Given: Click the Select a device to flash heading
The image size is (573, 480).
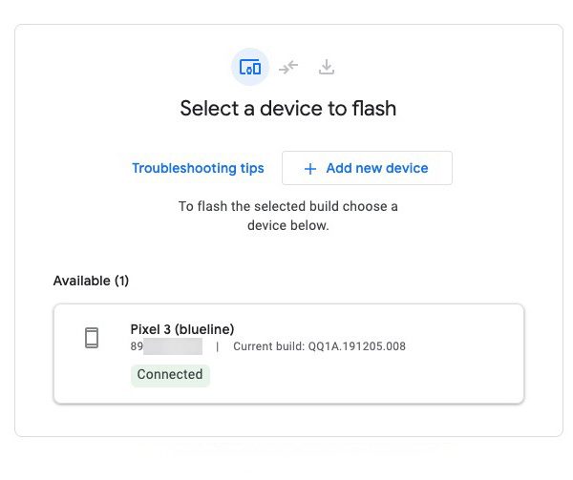Looking at the screenshot, I should [x=287, y=109].
